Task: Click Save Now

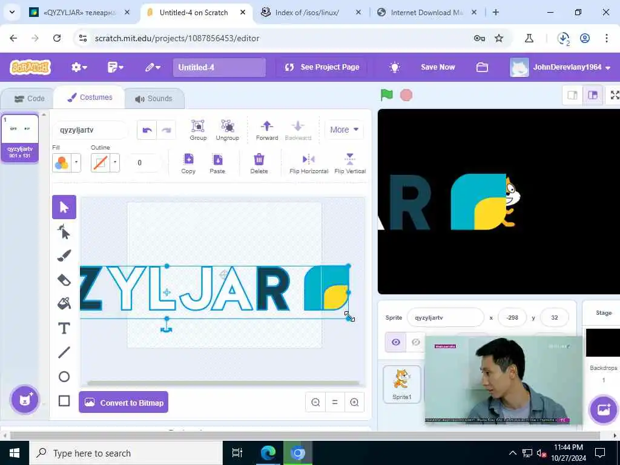Action: click(438, 67)
